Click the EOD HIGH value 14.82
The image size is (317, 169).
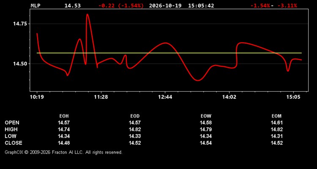click(135, 130)
